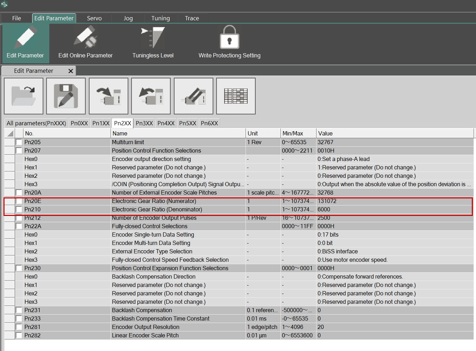Switch to All parameters(PnXXX) tab

coord(36,123)
